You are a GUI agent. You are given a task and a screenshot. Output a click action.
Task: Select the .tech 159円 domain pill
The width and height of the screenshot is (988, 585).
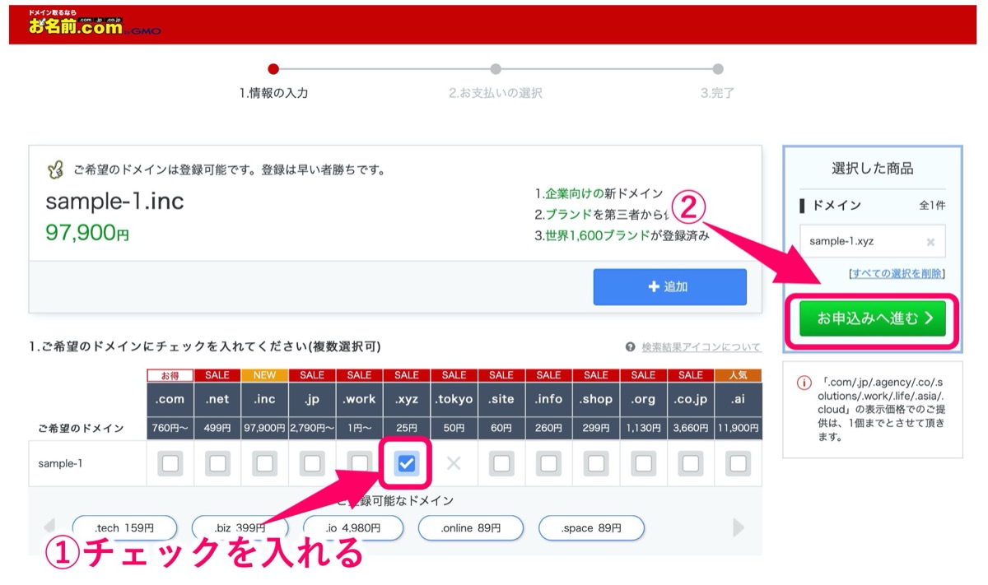coord(123,528)
